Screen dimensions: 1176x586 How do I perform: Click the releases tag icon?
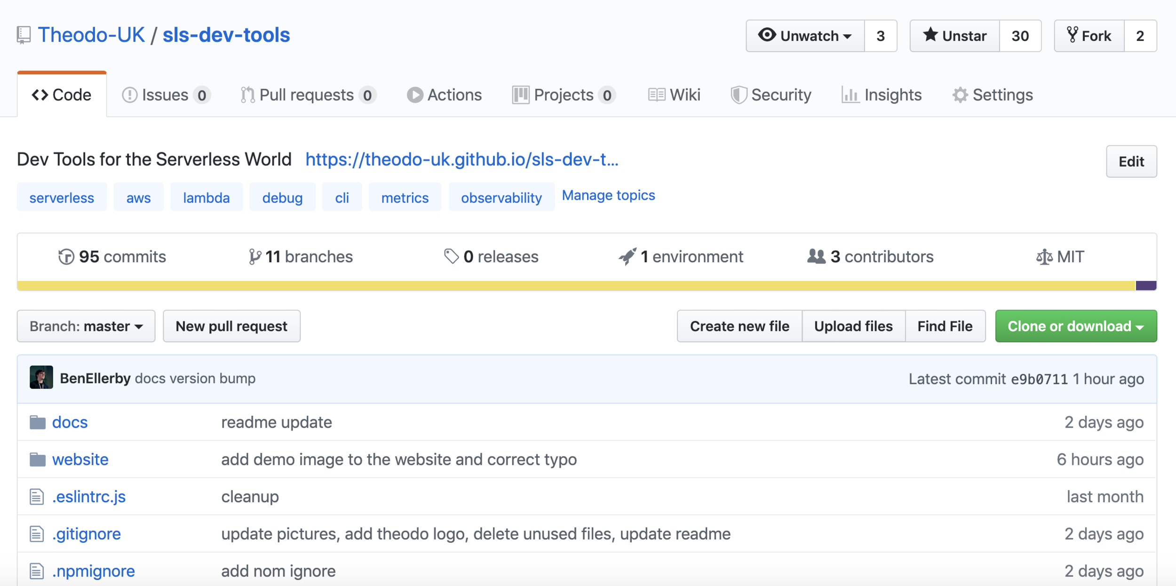[451, 257]
